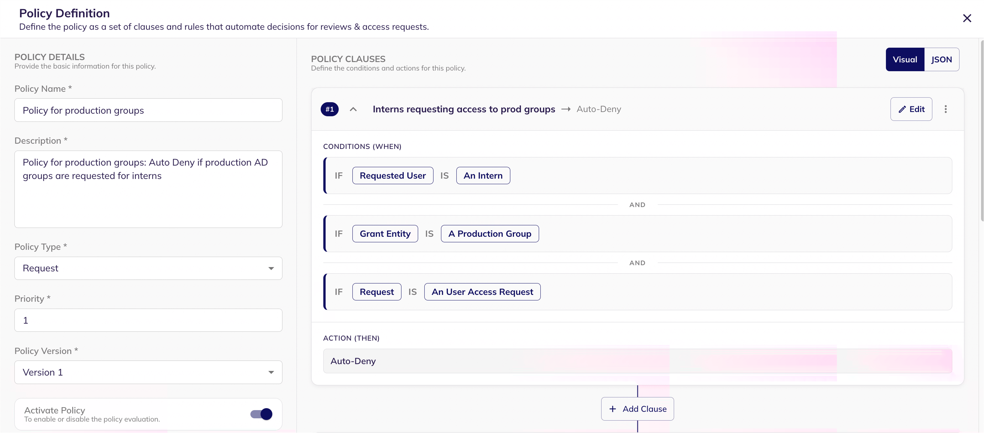Click the Requested User condition chip
This screenshot has height=433, width=984.
392,175
